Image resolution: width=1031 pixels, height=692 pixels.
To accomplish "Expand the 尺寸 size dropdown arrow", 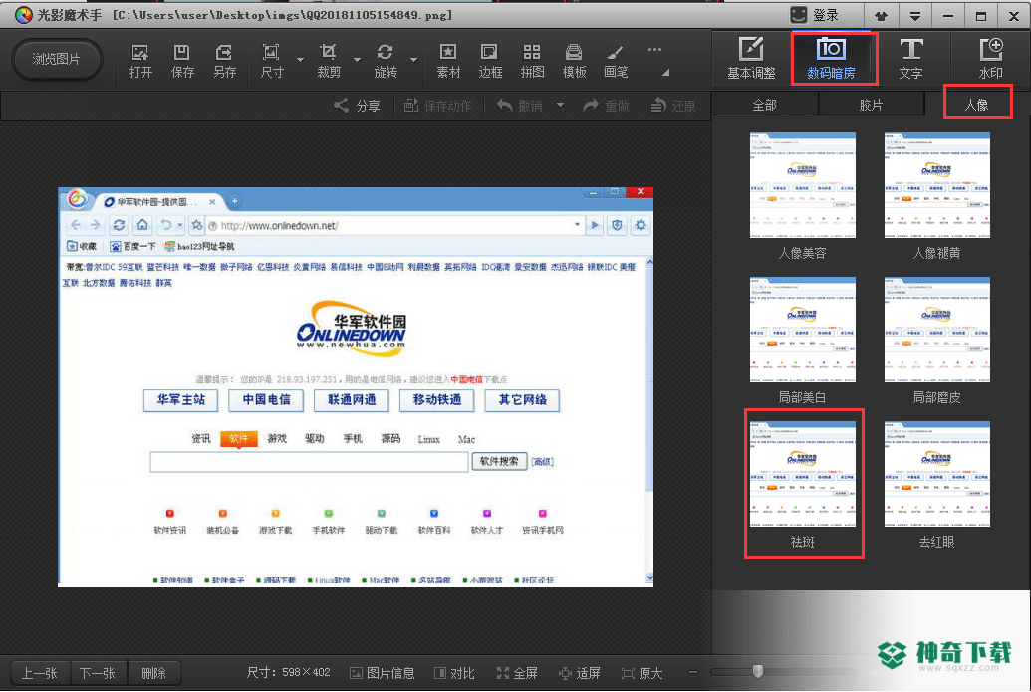I will (x=300, y=60).
